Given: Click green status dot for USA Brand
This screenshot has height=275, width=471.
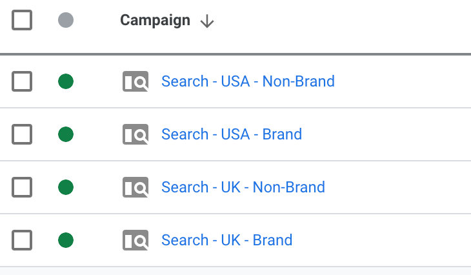Looking at the screenshot, I should [66, 134].
